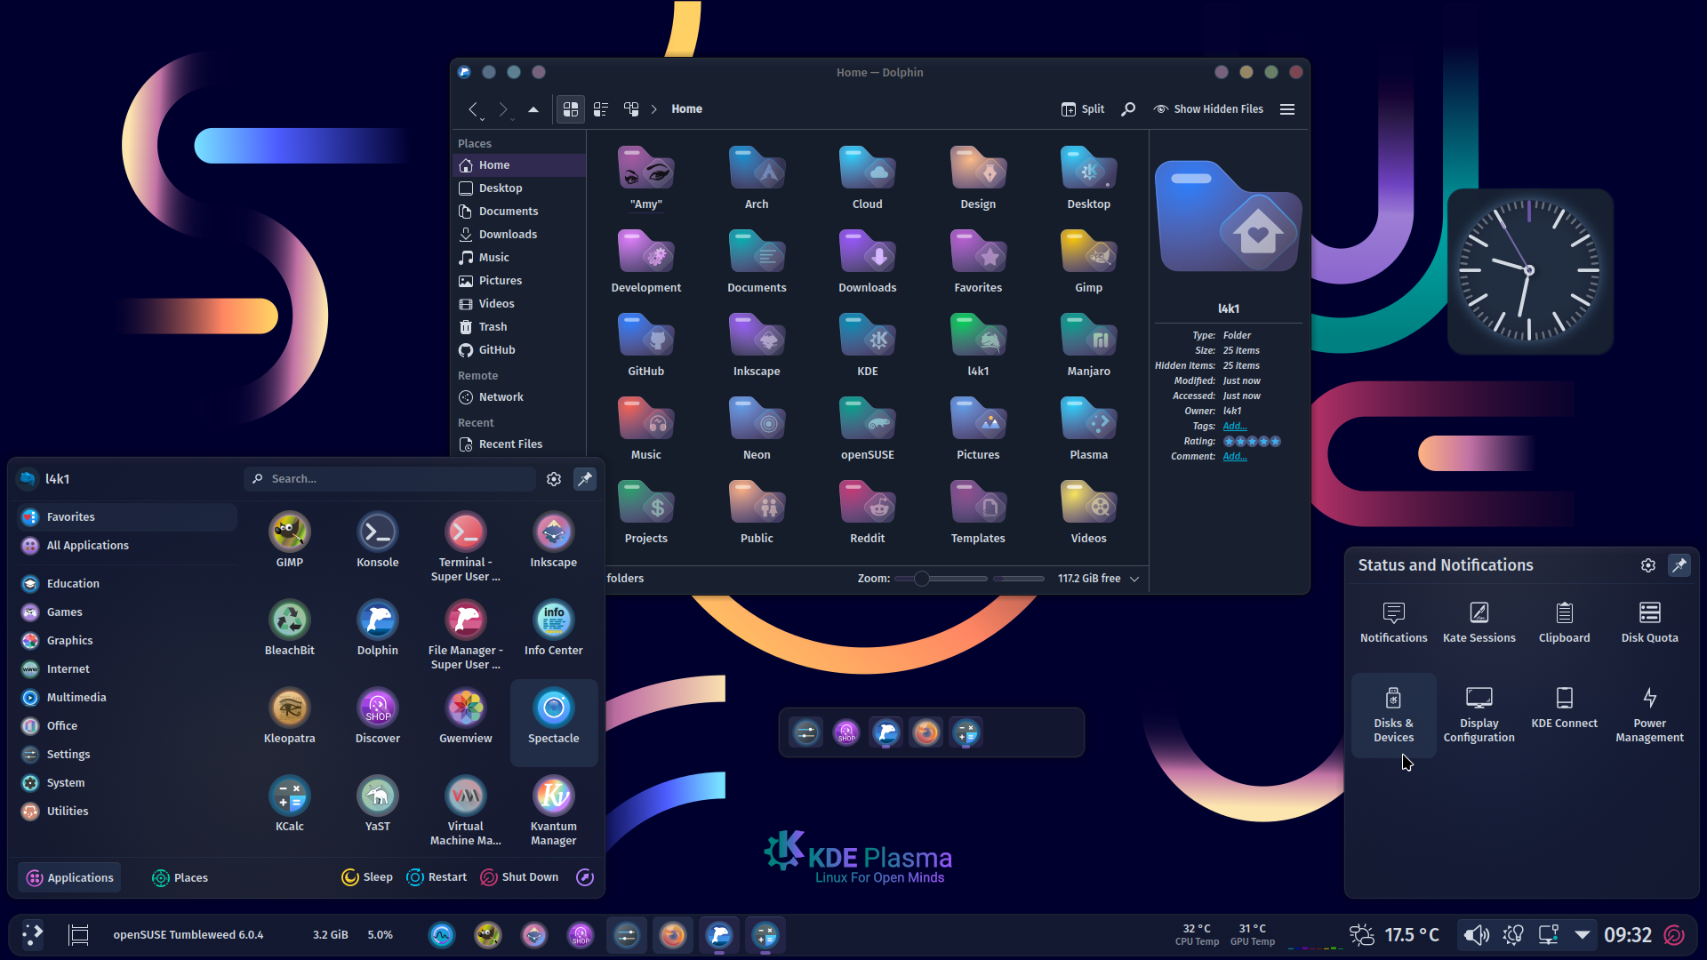Open Discover from the Favorites grid
The width and height of the screenshot is (1707, 960).
tap(377, 716)
